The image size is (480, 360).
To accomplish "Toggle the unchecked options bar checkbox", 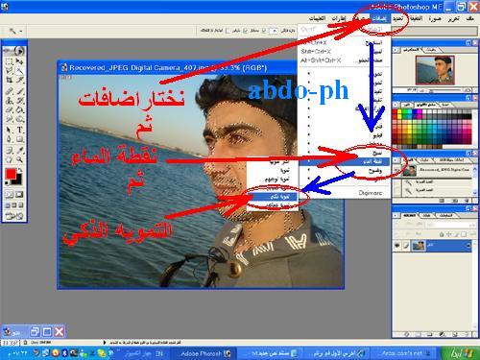I will point(228,31).
